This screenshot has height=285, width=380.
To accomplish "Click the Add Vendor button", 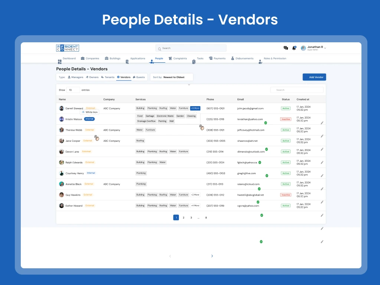I will (314, 77).
